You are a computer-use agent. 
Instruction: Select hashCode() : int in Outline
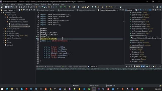point(137,48)
